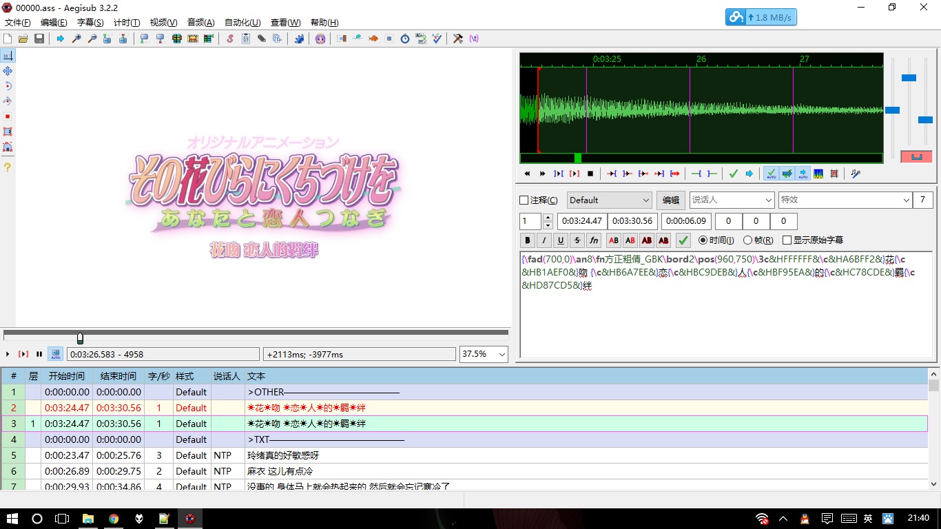The height and width of the screenshot is (529, 941).
Task: Go to previous line in audio toolbar
Action: click(x=527, y=174)
